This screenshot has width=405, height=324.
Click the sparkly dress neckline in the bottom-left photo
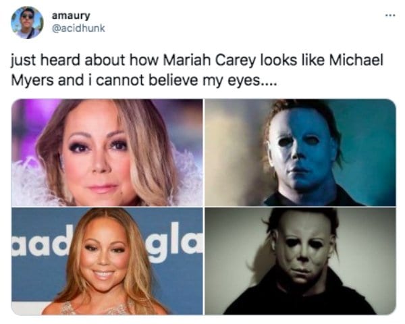98,308
